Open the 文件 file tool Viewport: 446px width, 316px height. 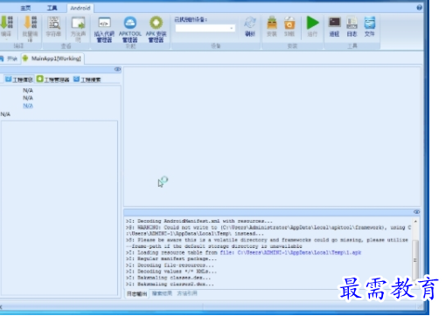[x=370, y=27]
